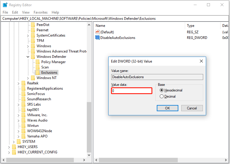
Task: Click the tap0901 folder icon
Action: click(x=23, y=110)
